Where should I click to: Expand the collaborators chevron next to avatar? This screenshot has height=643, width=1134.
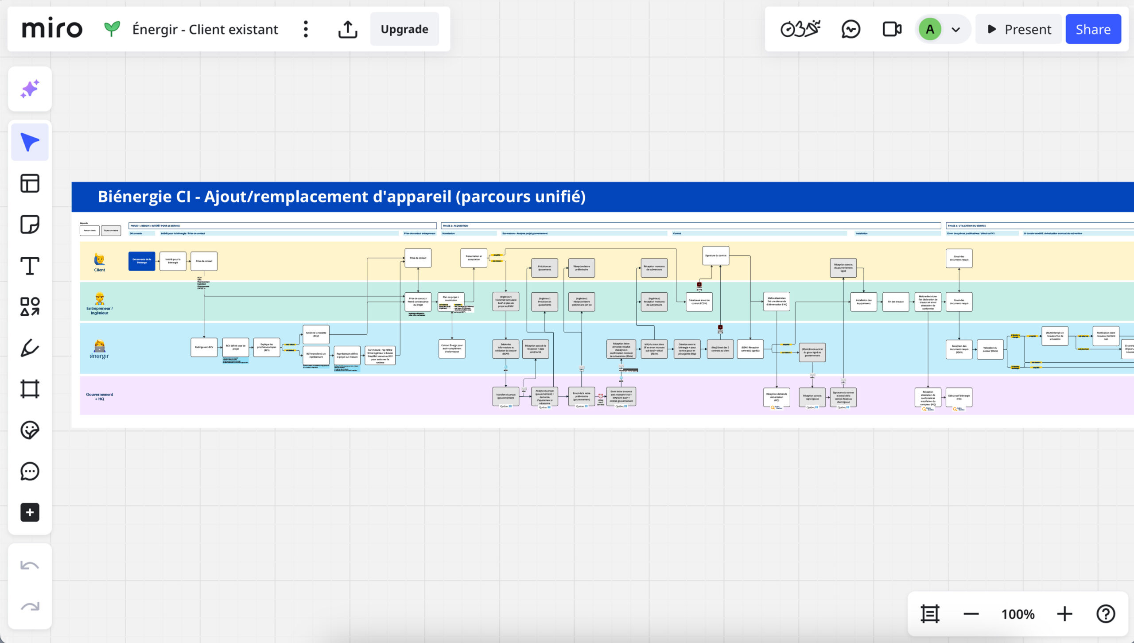(956, 30)
